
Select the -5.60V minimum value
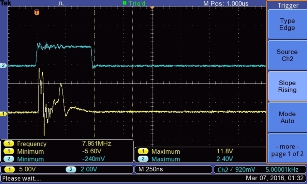92,151
